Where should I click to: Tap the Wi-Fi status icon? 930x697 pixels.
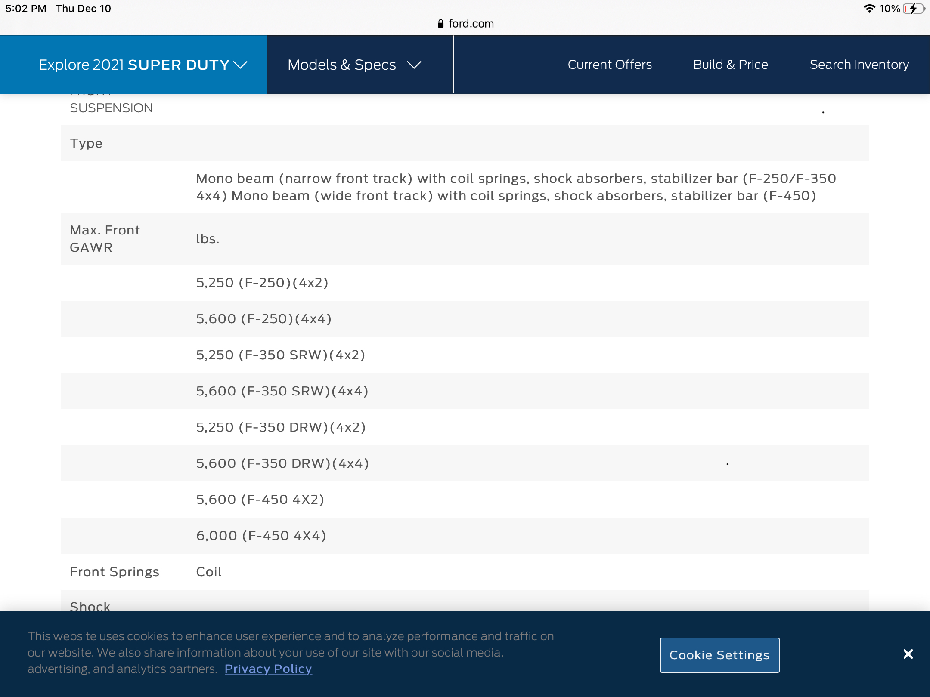[x=870, y=9]
